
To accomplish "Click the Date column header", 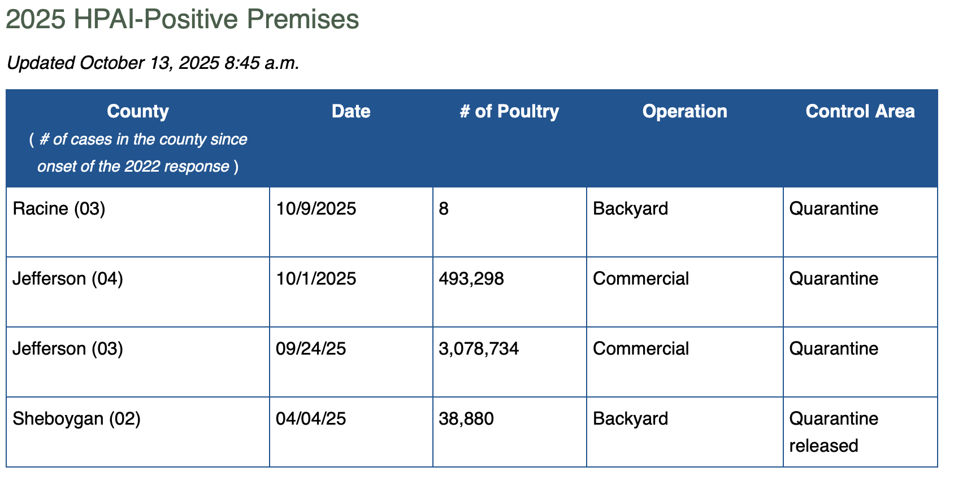I will (351, 111).
